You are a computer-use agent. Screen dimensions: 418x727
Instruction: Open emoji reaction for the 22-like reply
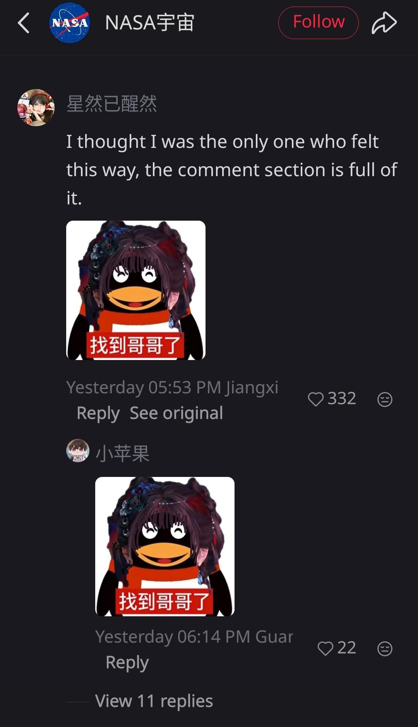click(385, 648)
